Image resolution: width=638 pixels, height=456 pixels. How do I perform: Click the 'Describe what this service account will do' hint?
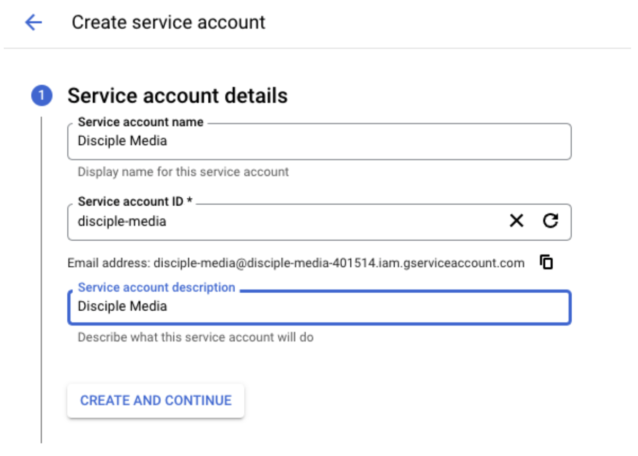(195, 337)
